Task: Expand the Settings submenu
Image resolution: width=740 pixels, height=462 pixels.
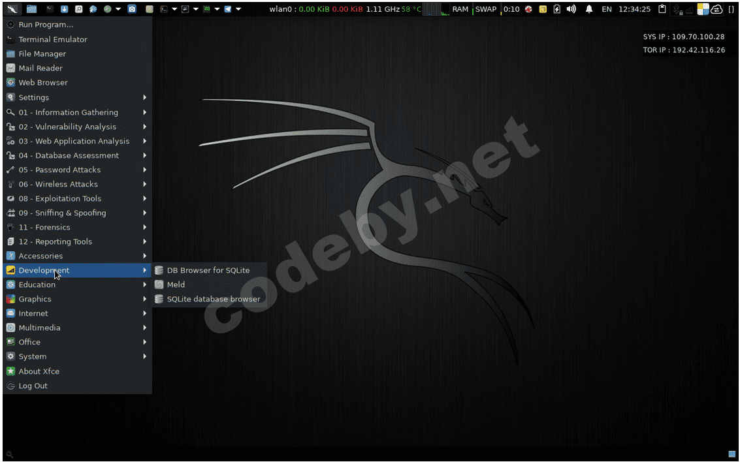Action: [78, 97]
